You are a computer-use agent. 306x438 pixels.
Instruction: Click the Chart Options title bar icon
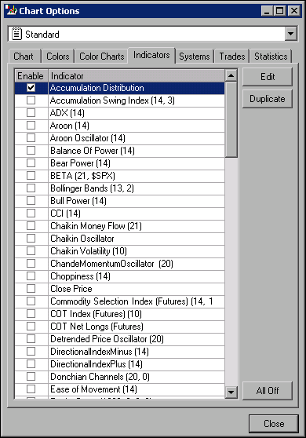pyautogui.click(x=11, y=10)
